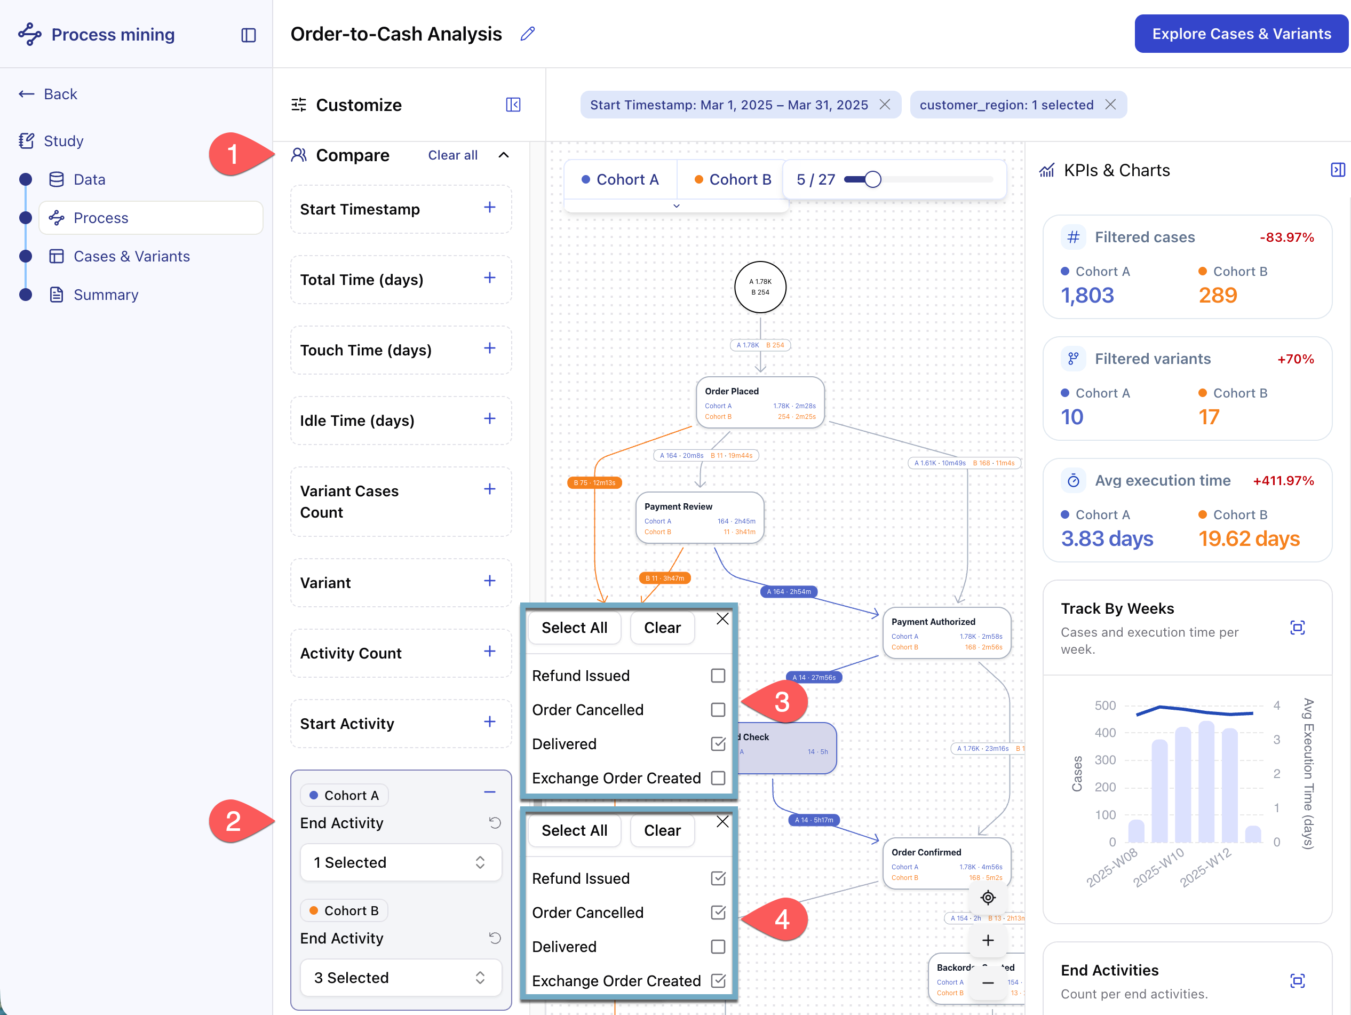This screenshot has height=1015, width=1351.
Task: Add the Start Activity filter
Action: (x=489, y=722)
